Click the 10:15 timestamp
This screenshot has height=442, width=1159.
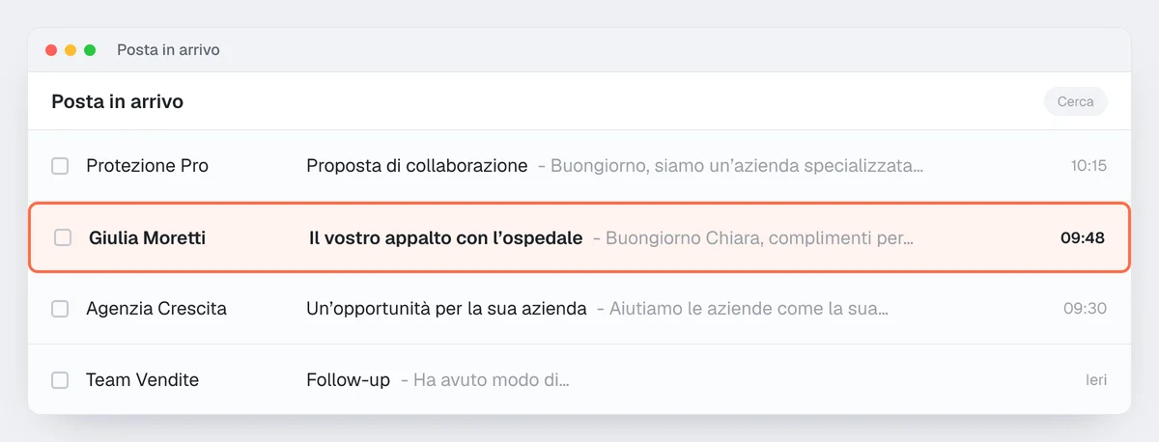(x=1088, y=166)
